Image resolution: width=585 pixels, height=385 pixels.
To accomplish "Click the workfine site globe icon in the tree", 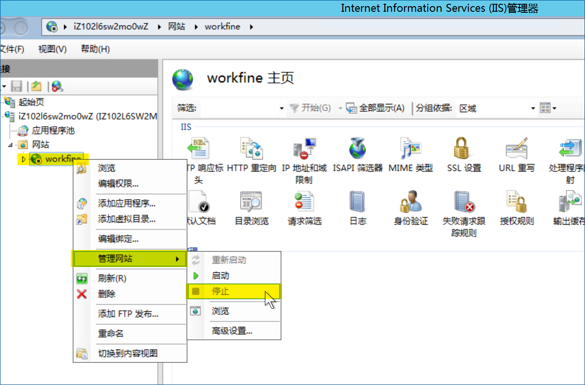I will coord(36,159).
